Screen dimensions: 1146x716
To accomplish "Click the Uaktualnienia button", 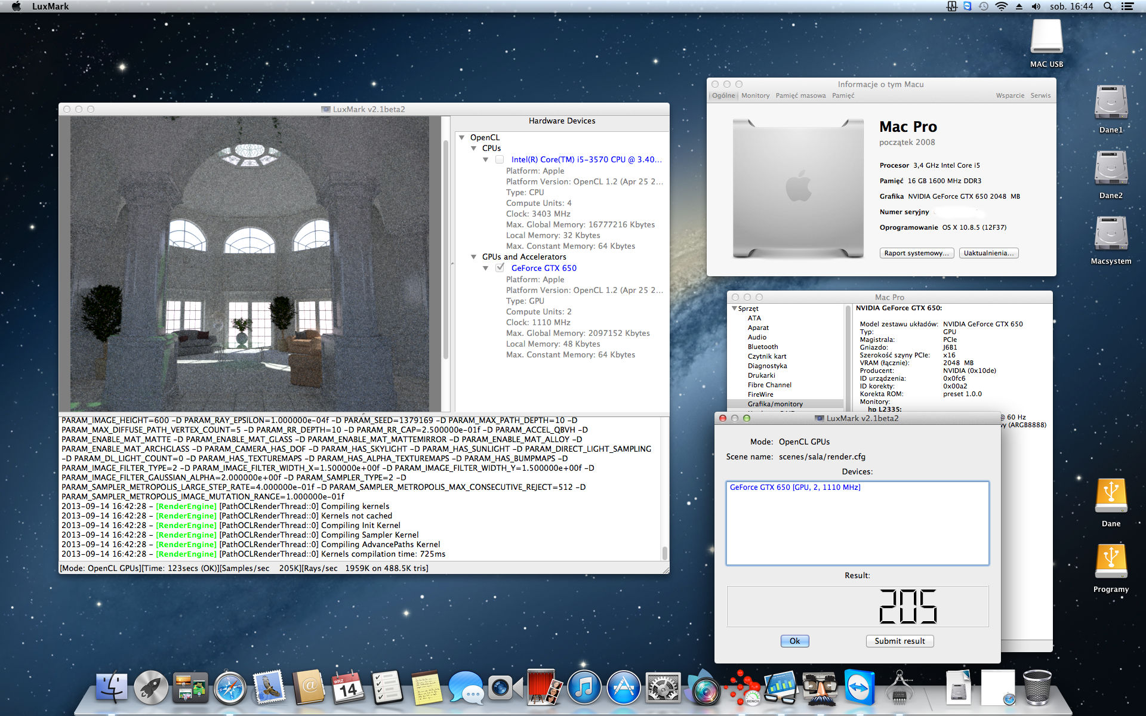I will pyautogui.click(x=988, y=253).
